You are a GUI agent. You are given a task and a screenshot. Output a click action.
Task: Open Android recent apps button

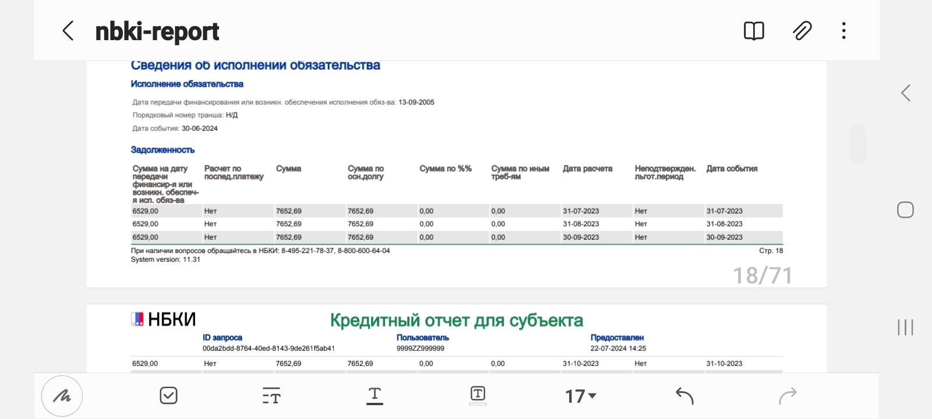point(905,327)
